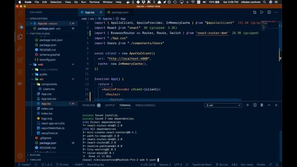Open changes compare icon in editor toolbar
This screenshot has height=167, width=297.
click(255, 13)
